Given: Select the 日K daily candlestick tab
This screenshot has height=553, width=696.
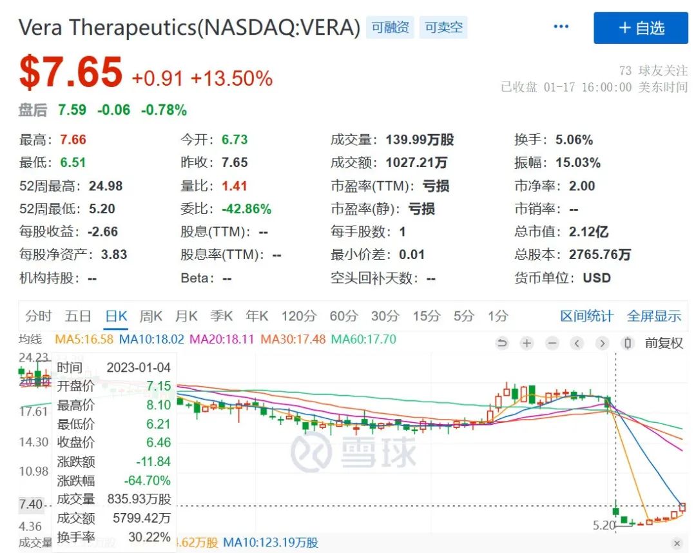Looking at the screenshot, I should (x=116, y=316).
